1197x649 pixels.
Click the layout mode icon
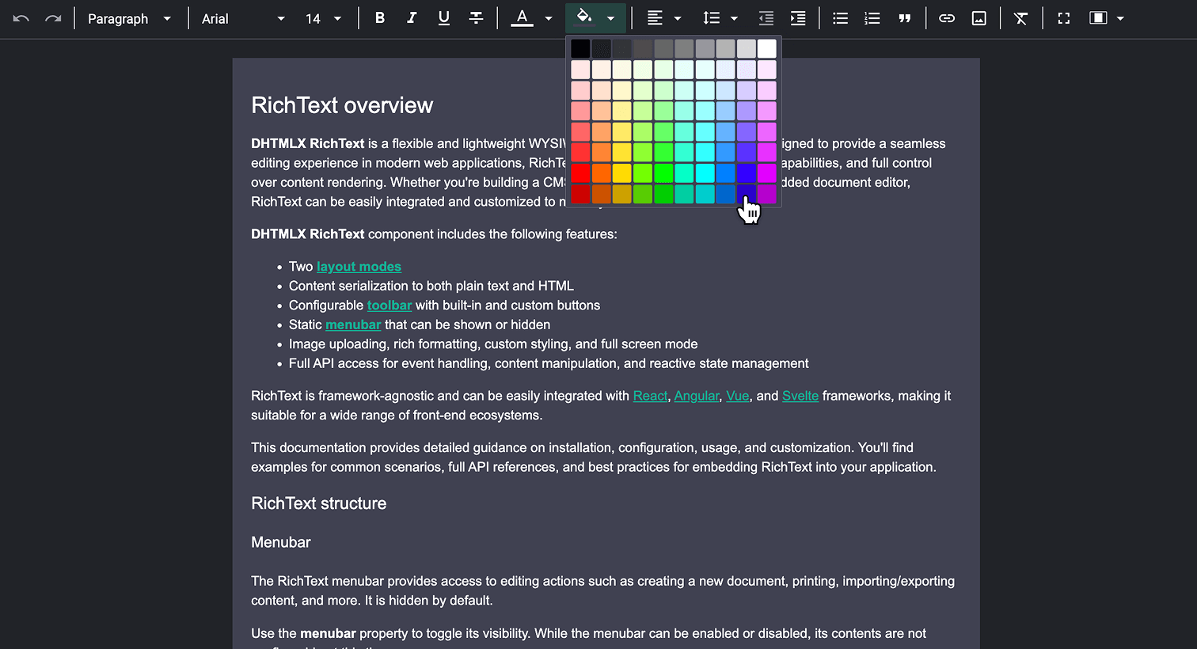pyautogui.click(x=1098, y=18)
